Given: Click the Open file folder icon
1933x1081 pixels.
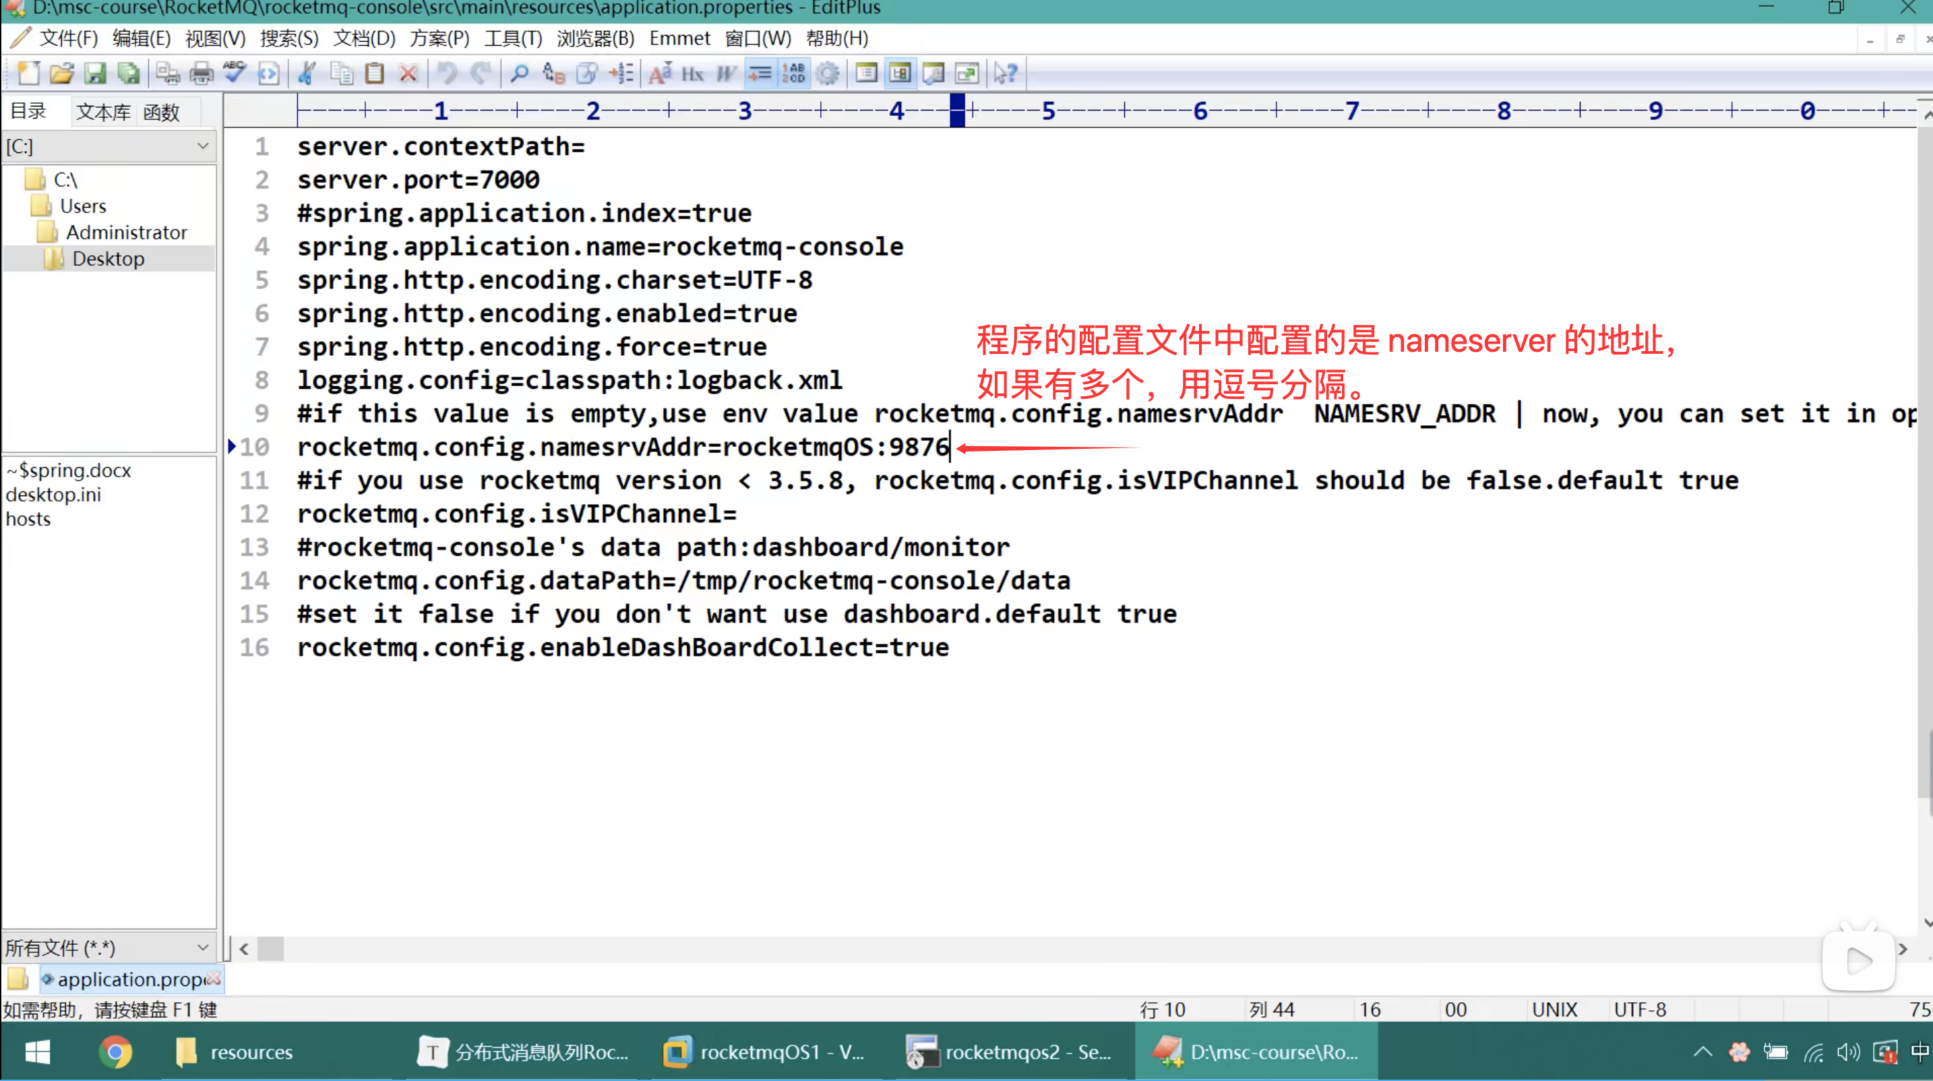Looking at the screenshot, I should pyautogui.click(x=61, y=73).
